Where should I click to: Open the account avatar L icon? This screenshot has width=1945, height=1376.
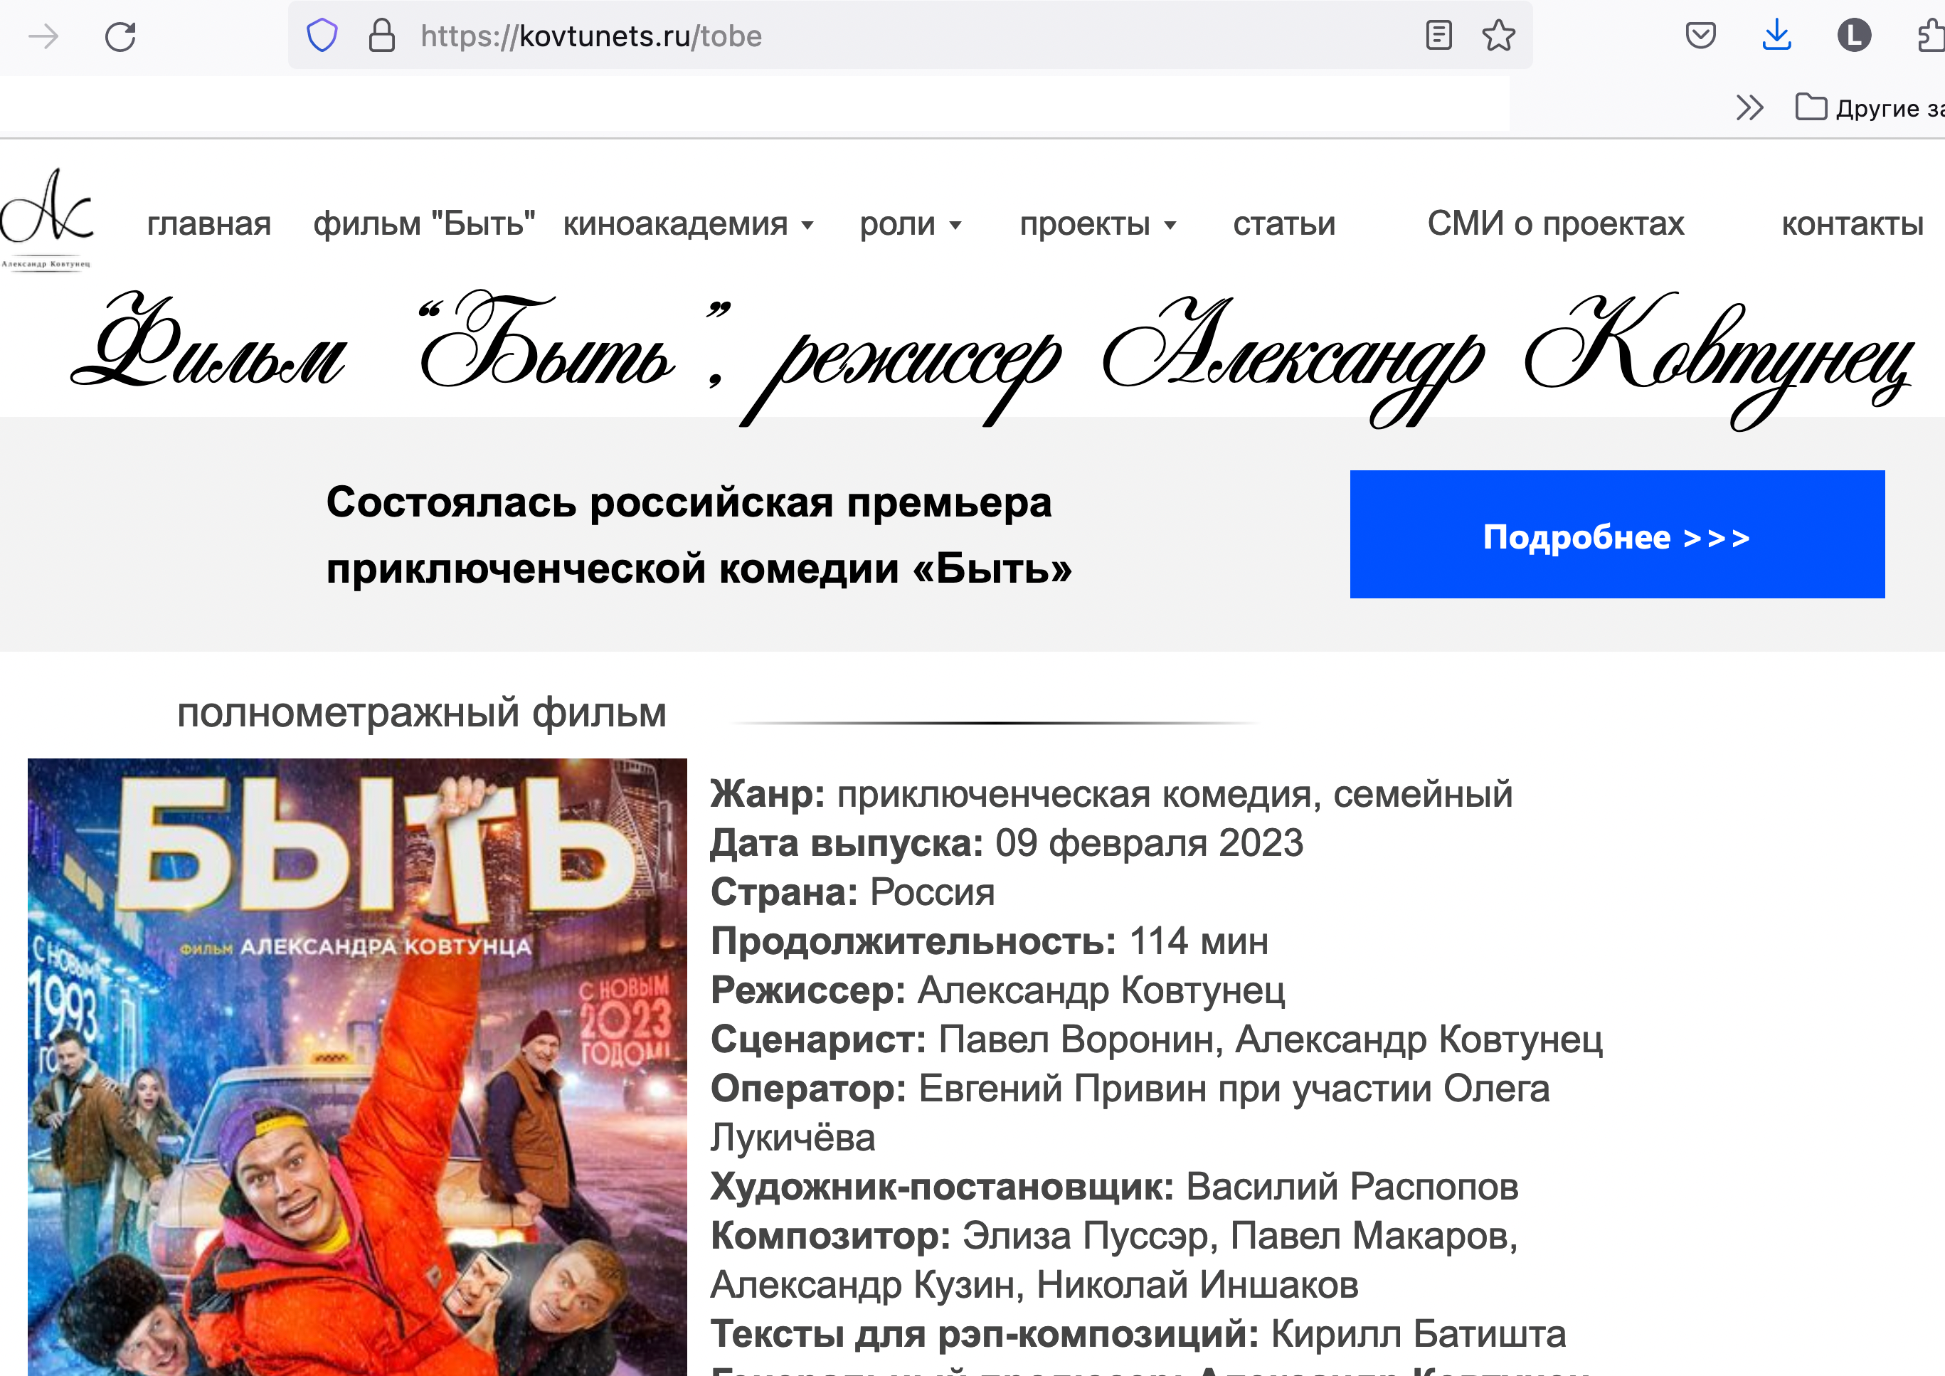tap(1853, 36)
